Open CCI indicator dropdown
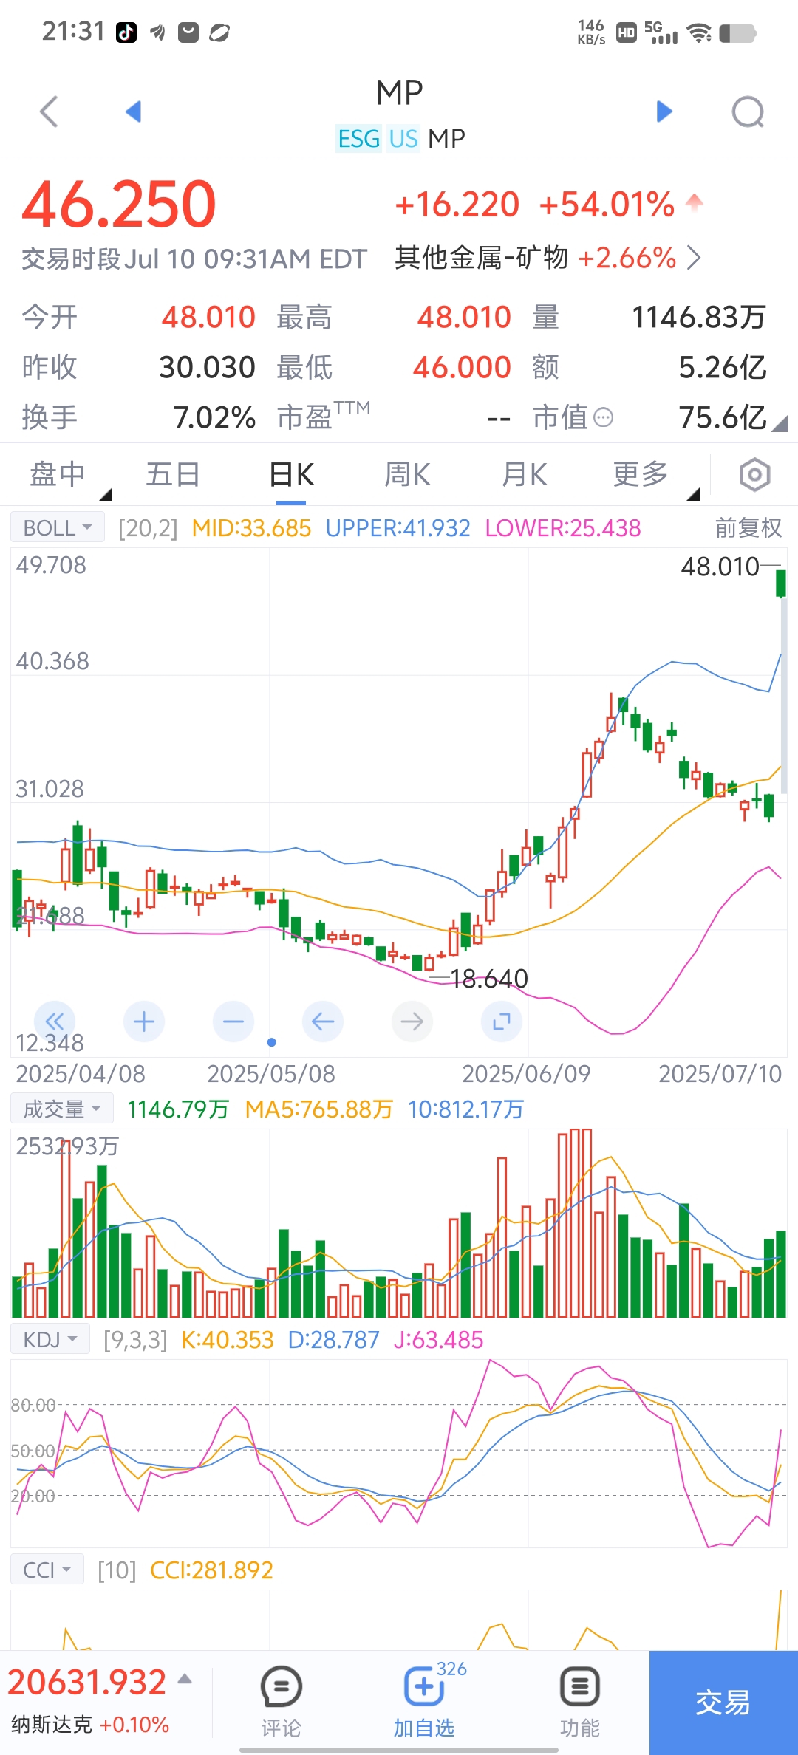Image resolution: width=798 pixels, height=1755 pixels. pyautogui.click(x=47, y=1570)
